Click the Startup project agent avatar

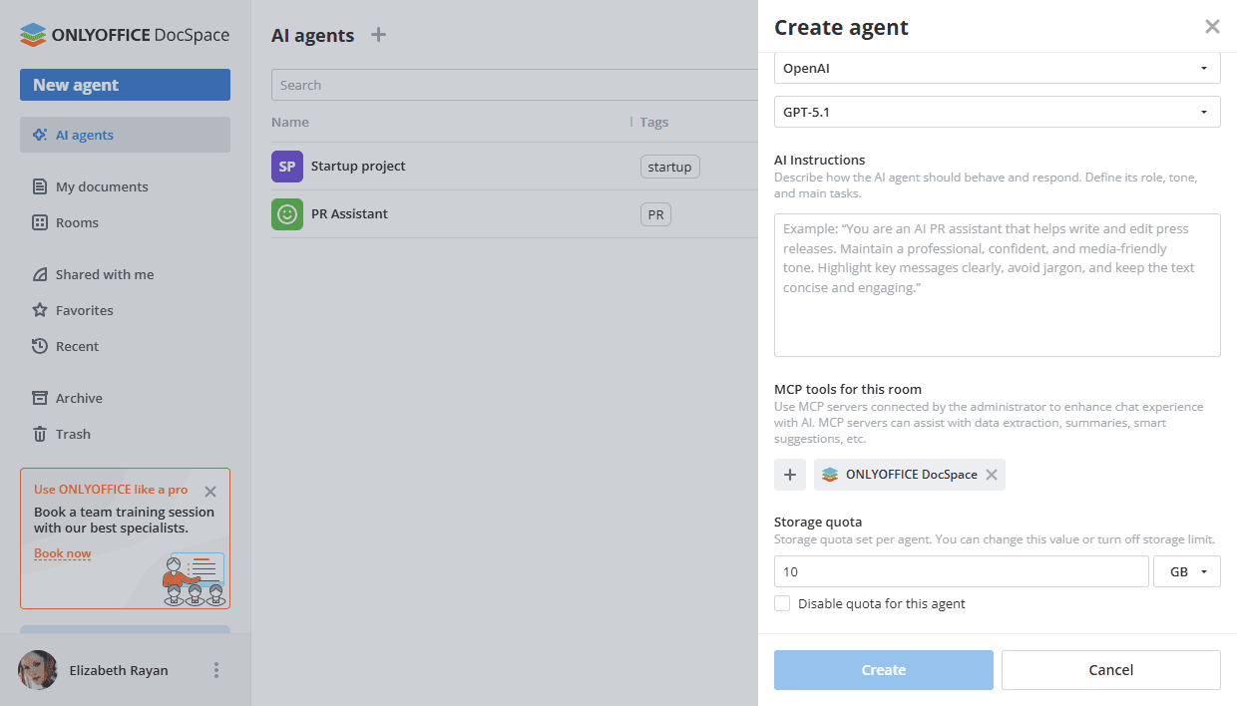286,166
